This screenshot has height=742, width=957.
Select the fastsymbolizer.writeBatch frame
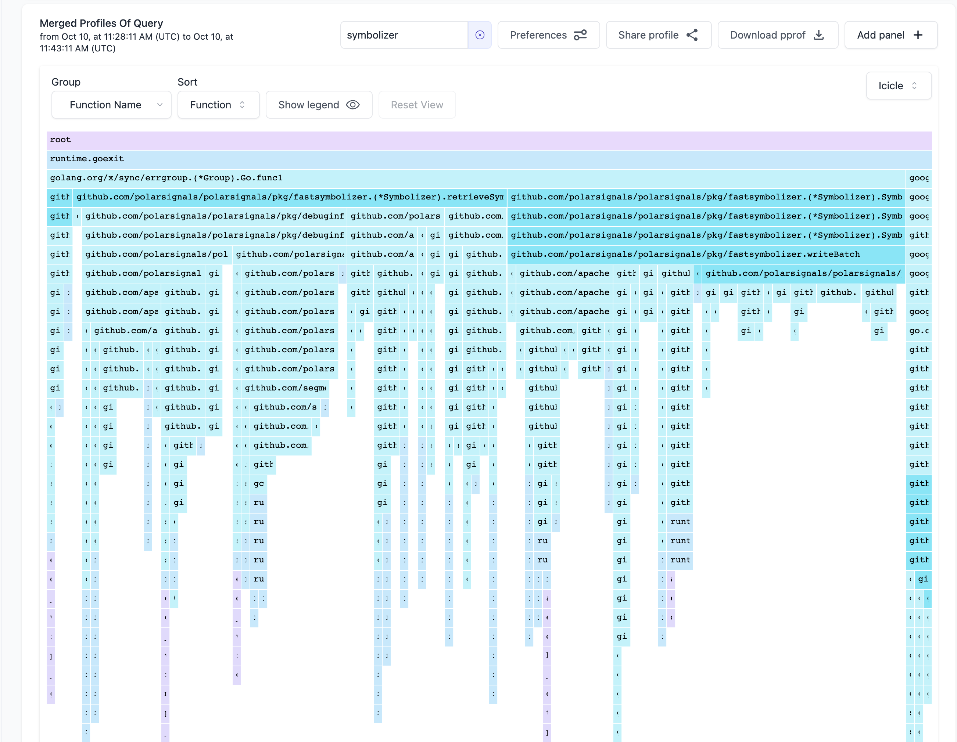coord(706,254)
